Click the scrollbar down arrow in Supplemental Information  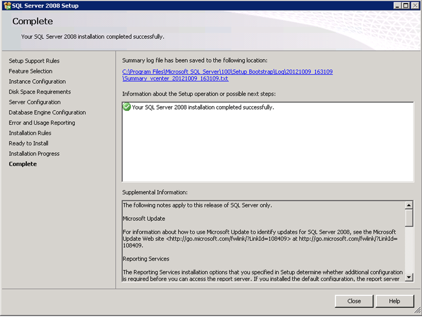point(409,277)
